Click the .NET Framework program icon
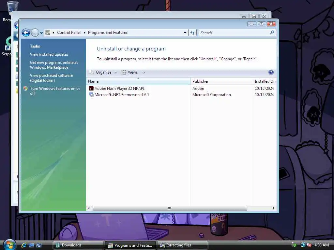The width and height of the screenshot is (334, 250). [91, 95]
